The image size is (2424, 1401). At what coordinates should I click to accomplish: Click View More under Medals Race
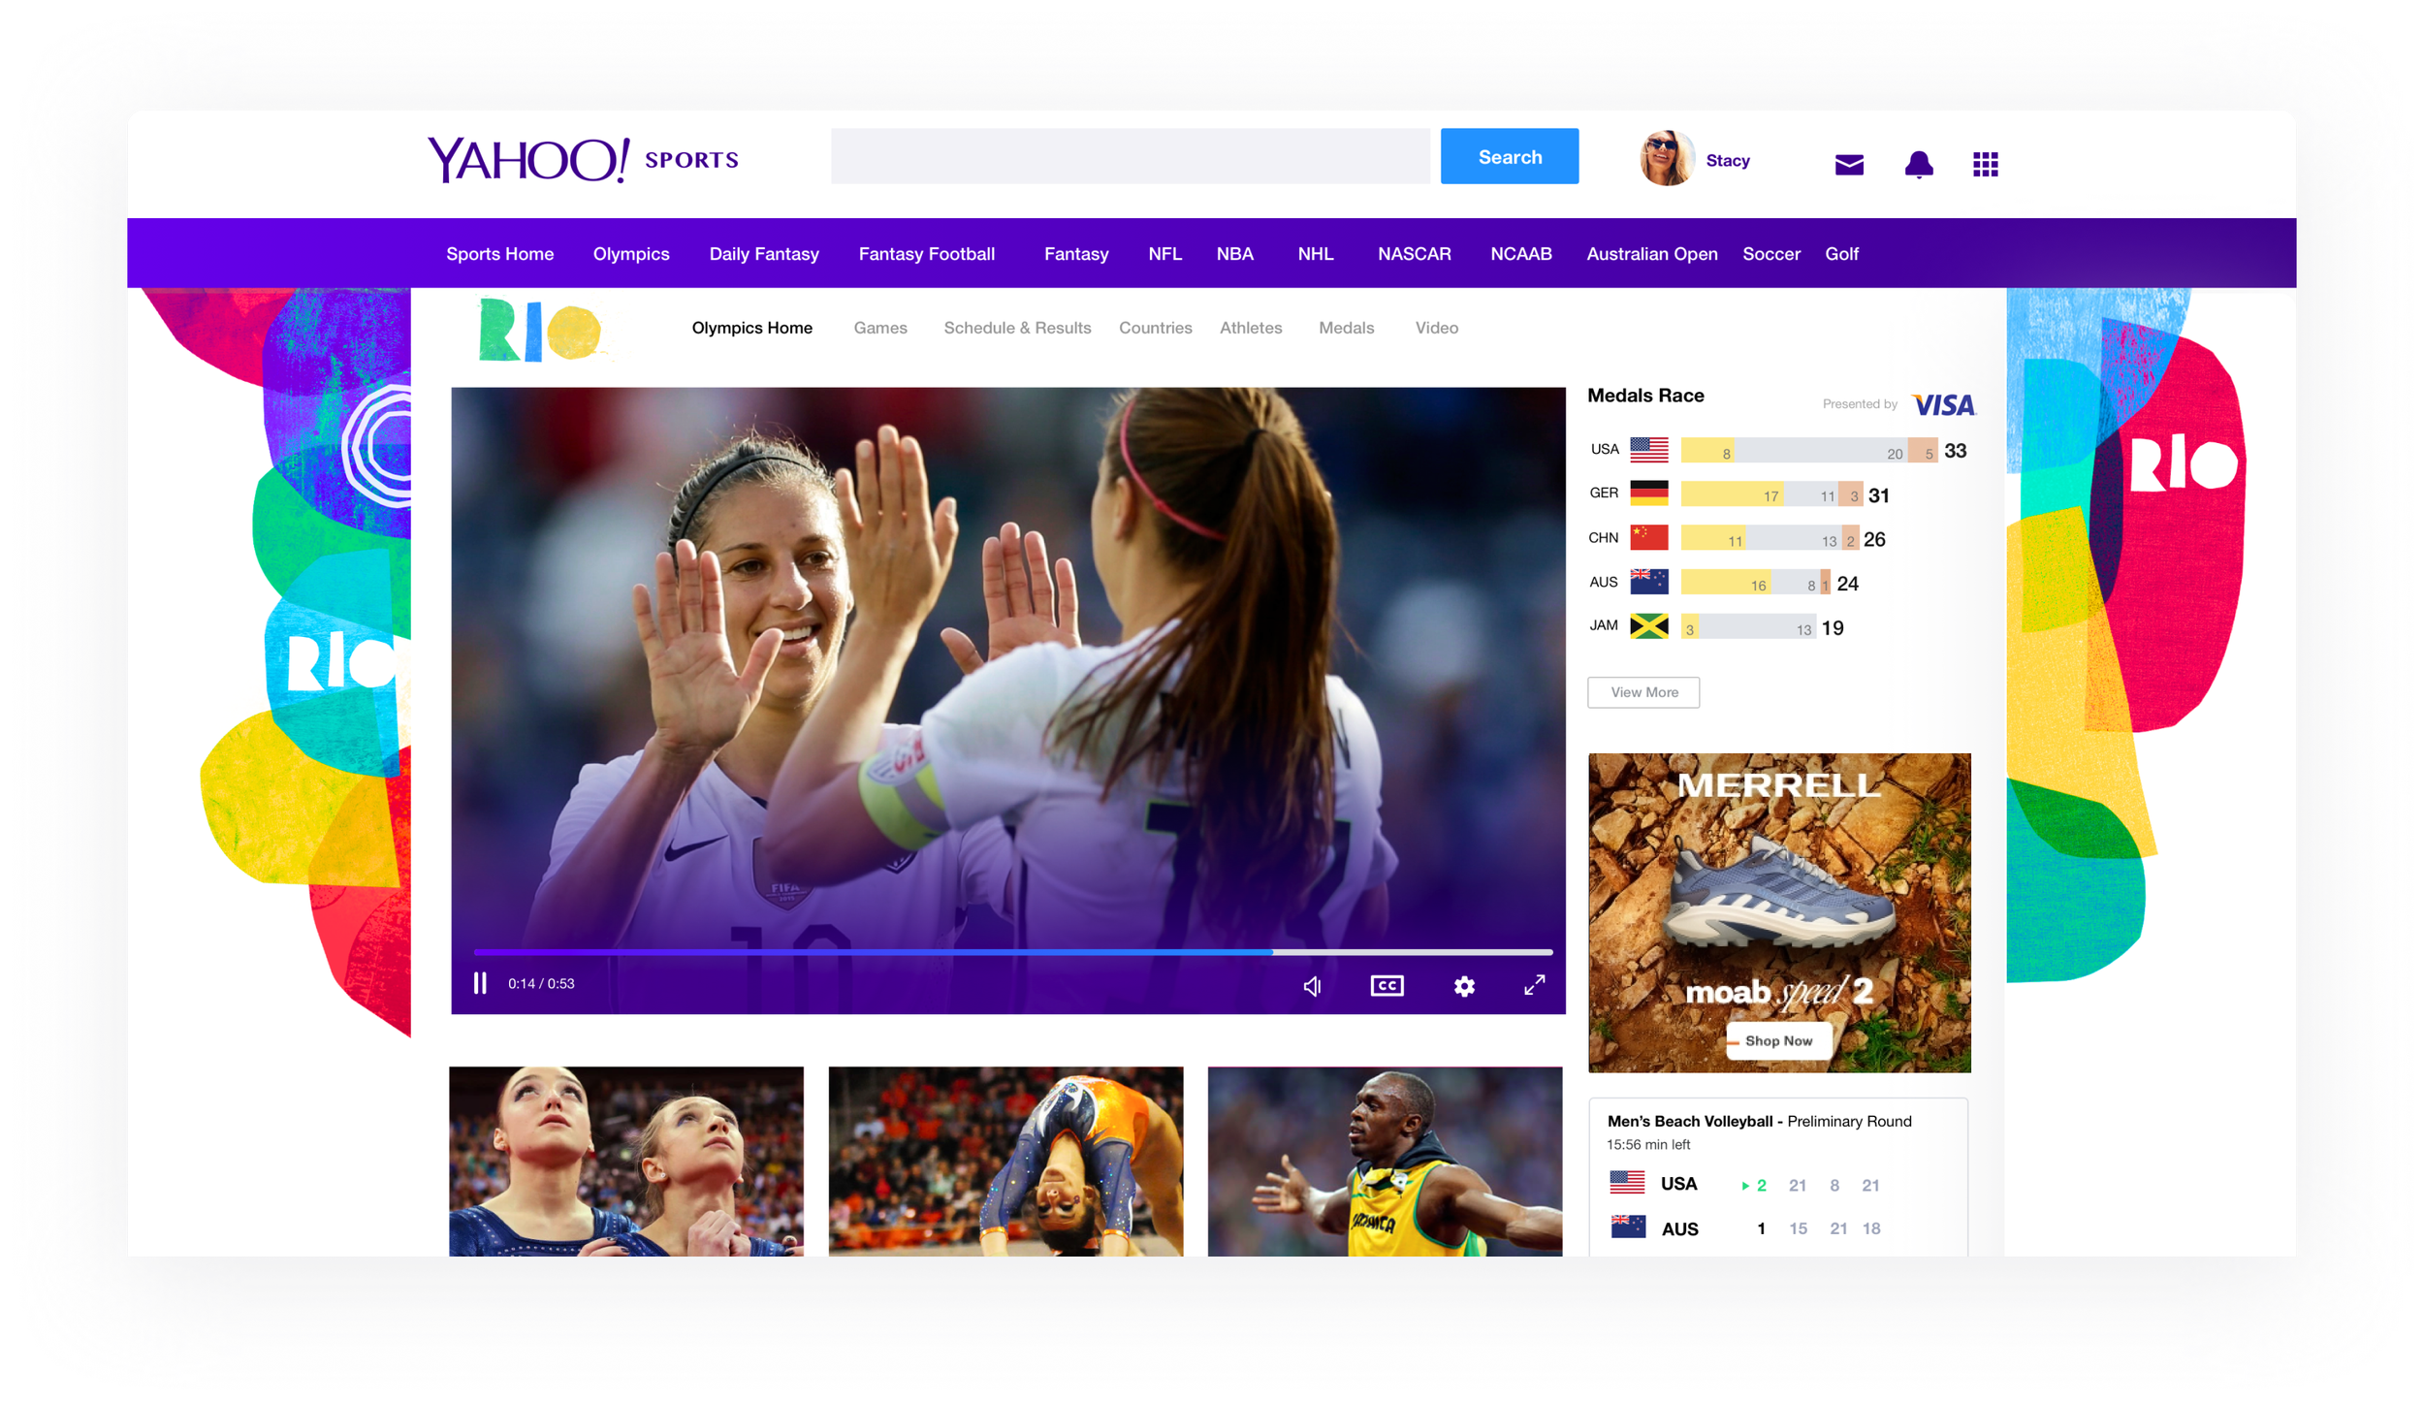click(x=1643, y=692)
